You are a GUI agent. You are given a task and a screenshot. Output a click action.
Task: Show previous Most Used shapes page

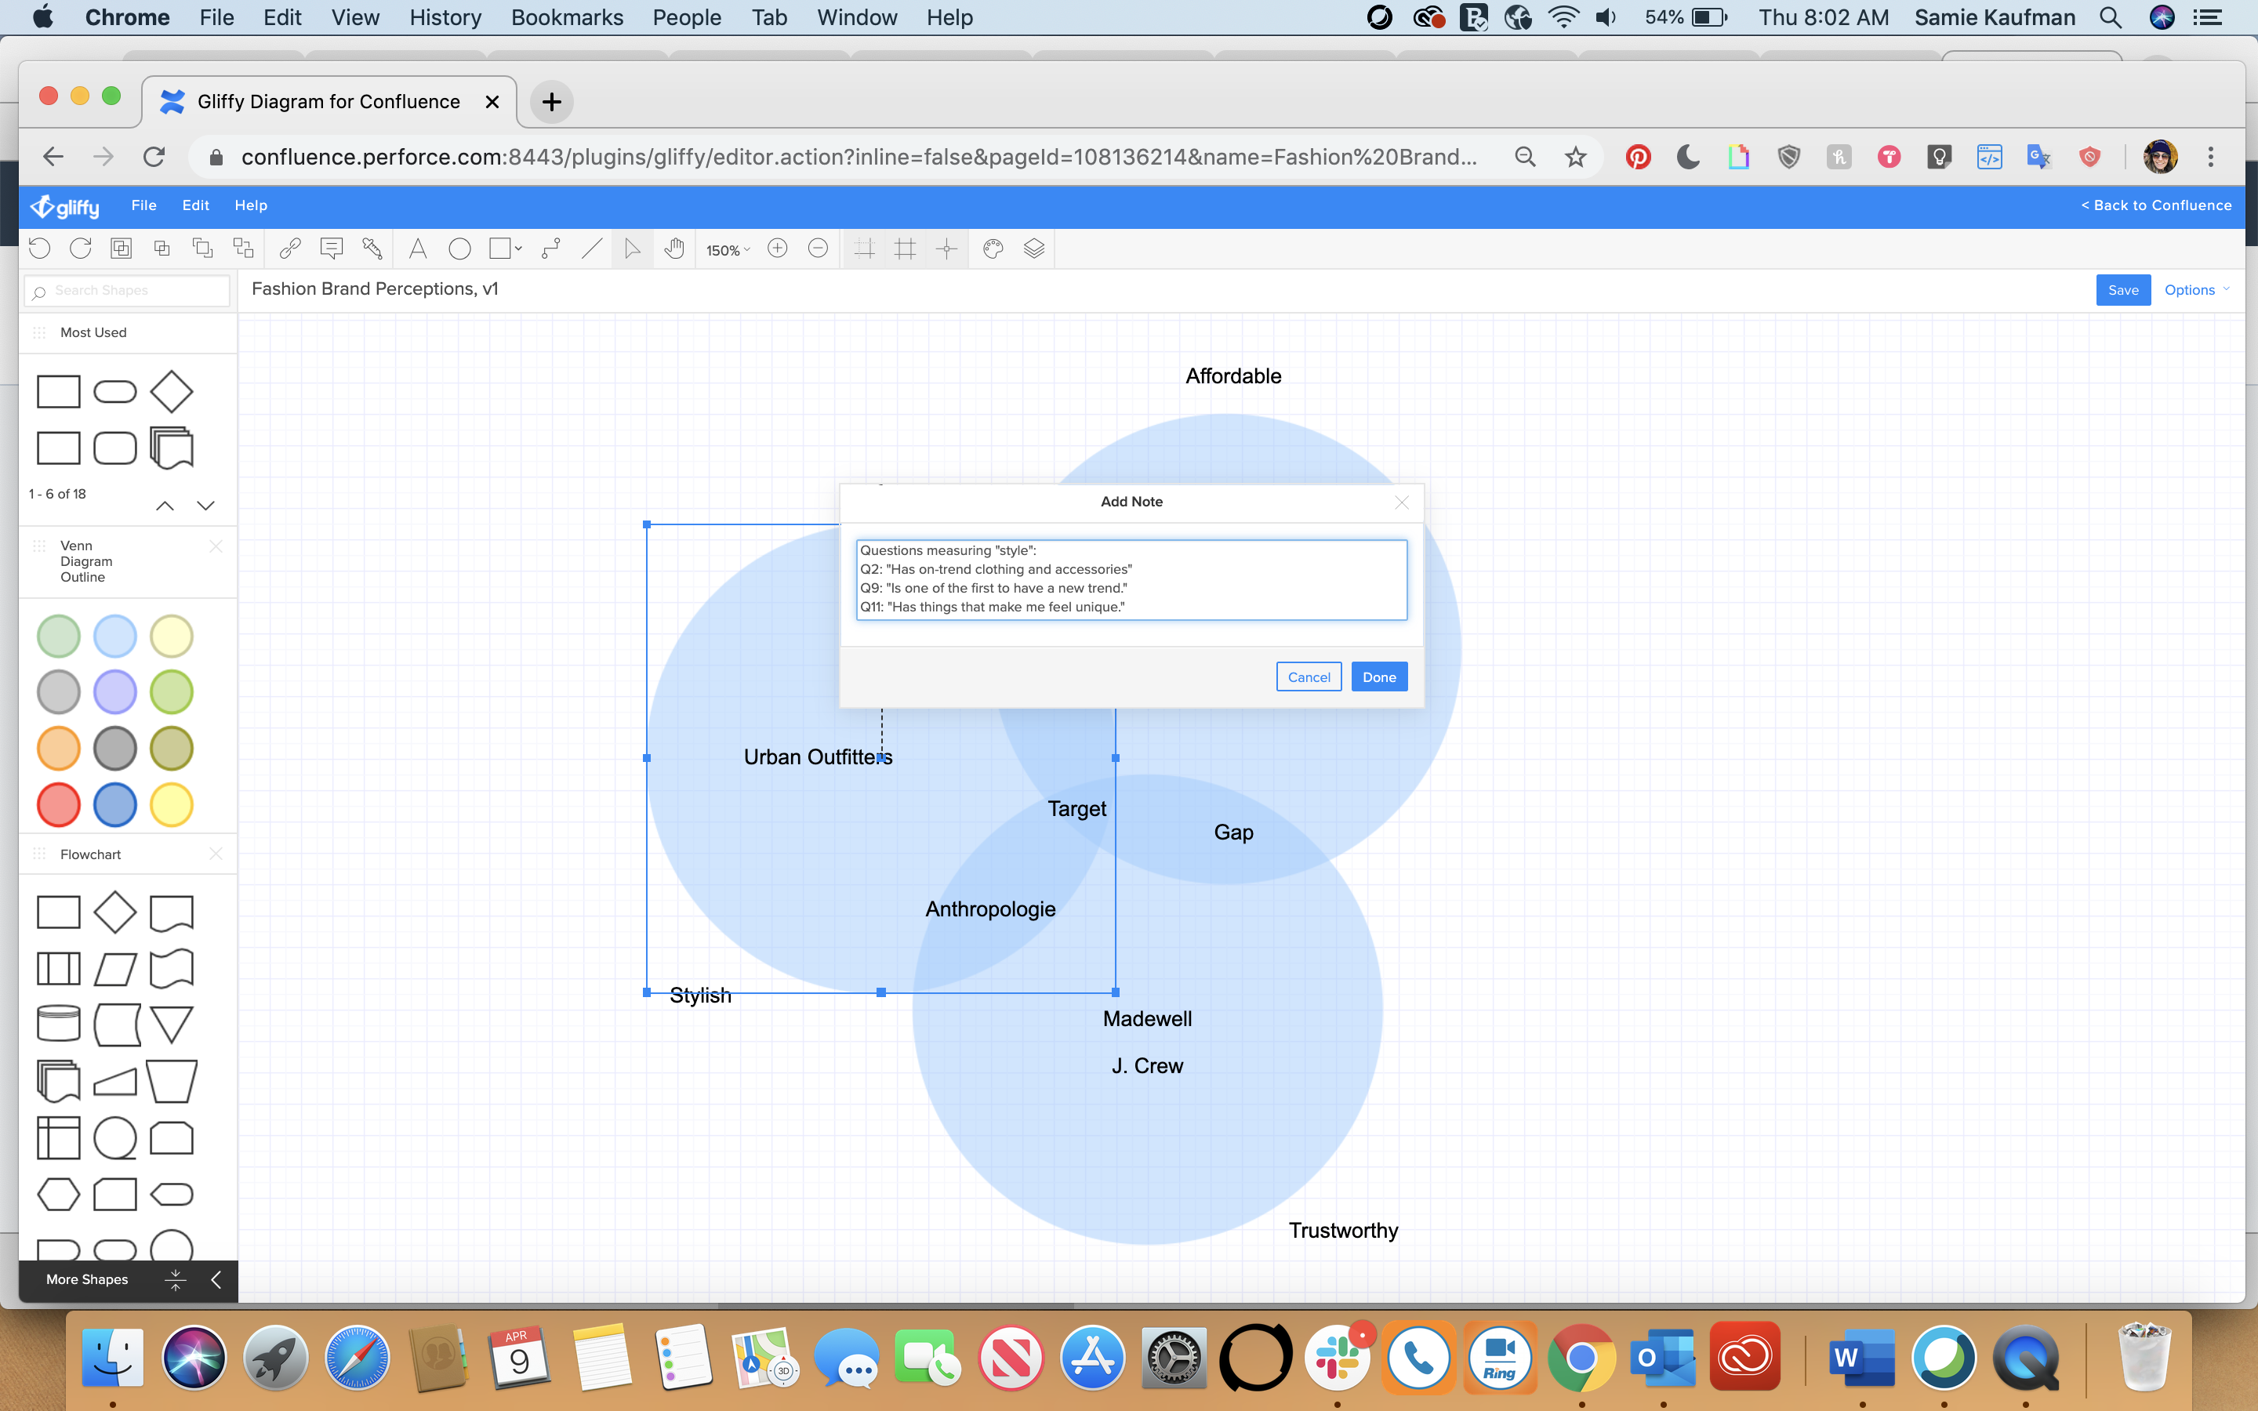tap(164, 506)
